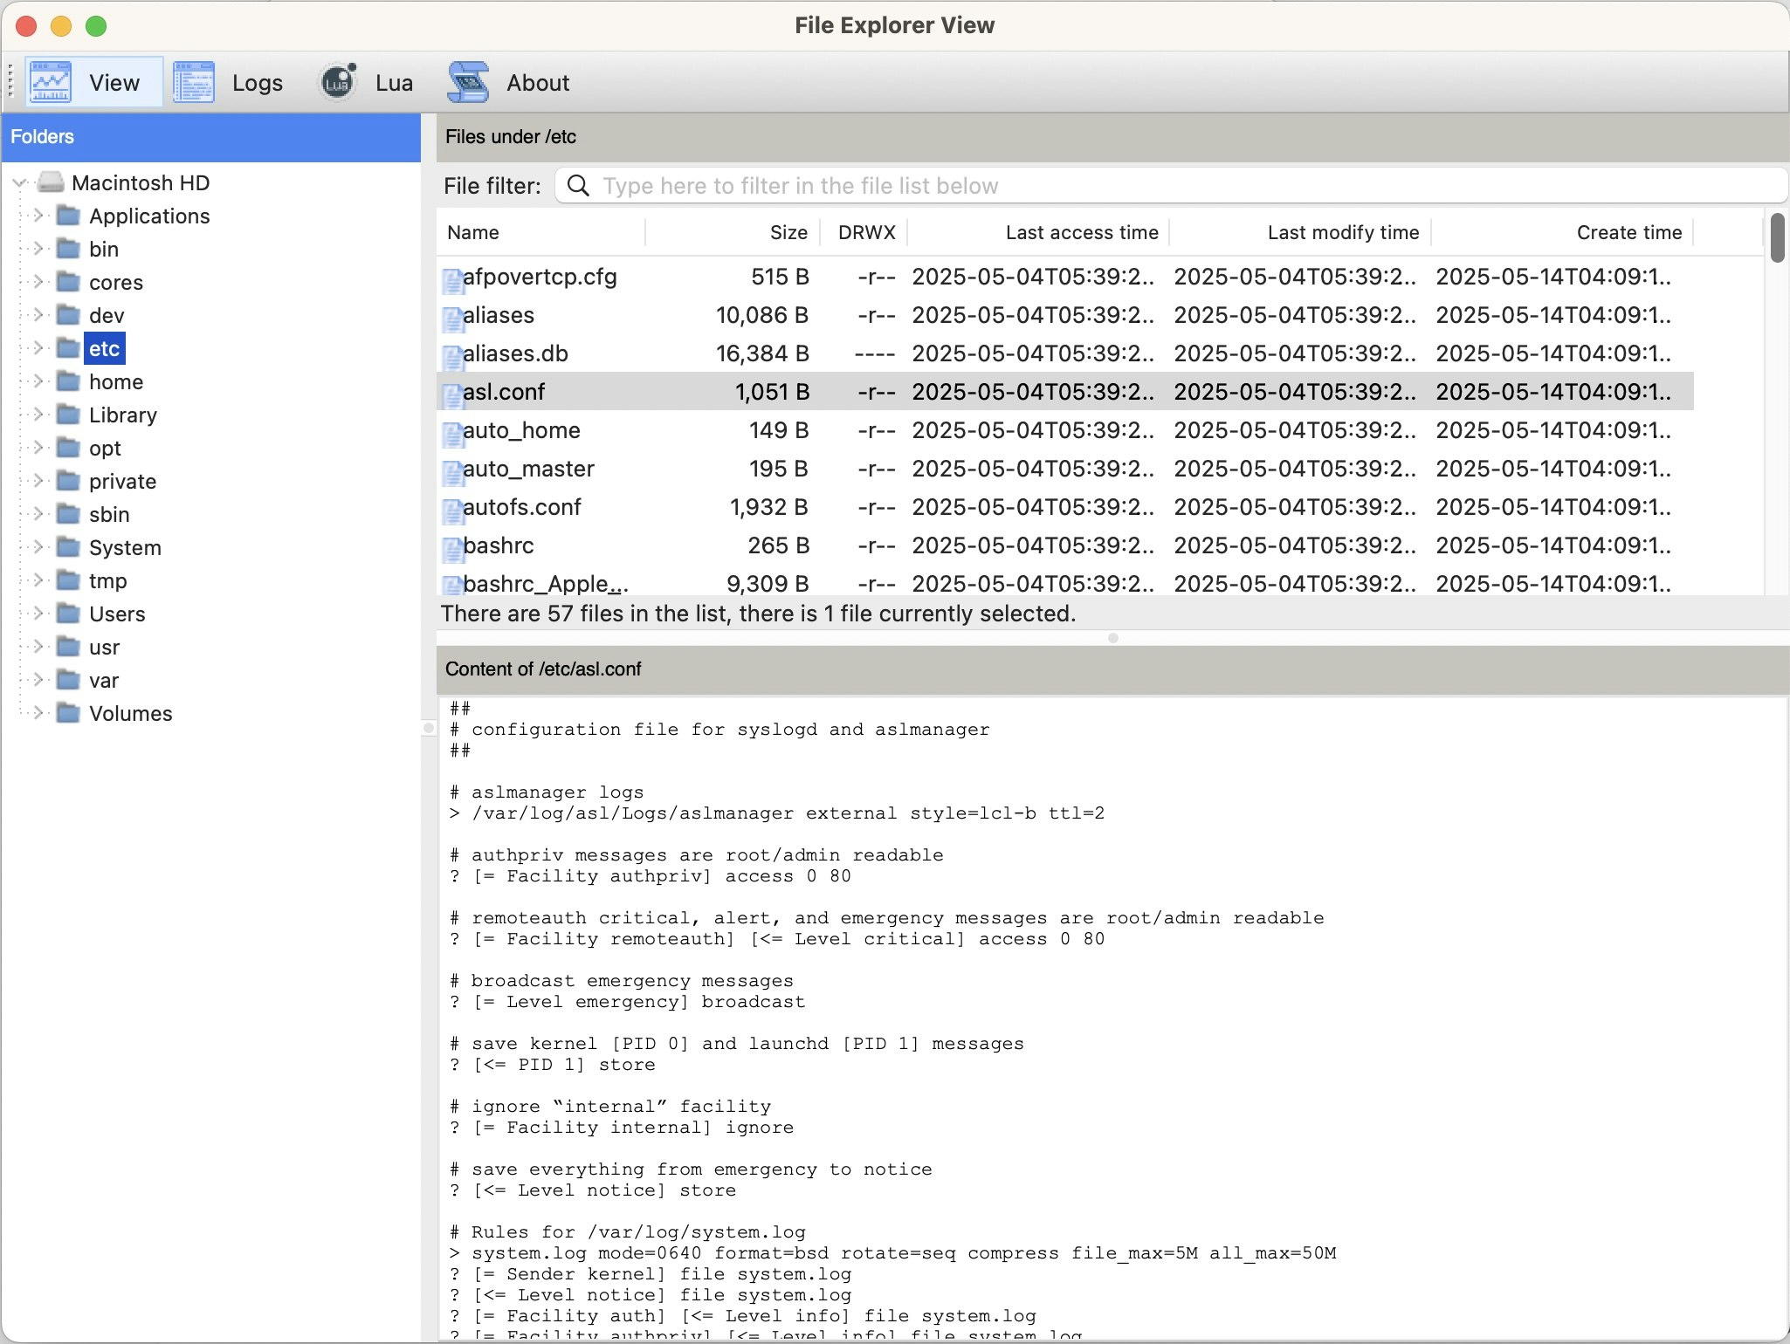Select the aliases file name
This screenshot has height=1344, width=1790.
point(499,315)
